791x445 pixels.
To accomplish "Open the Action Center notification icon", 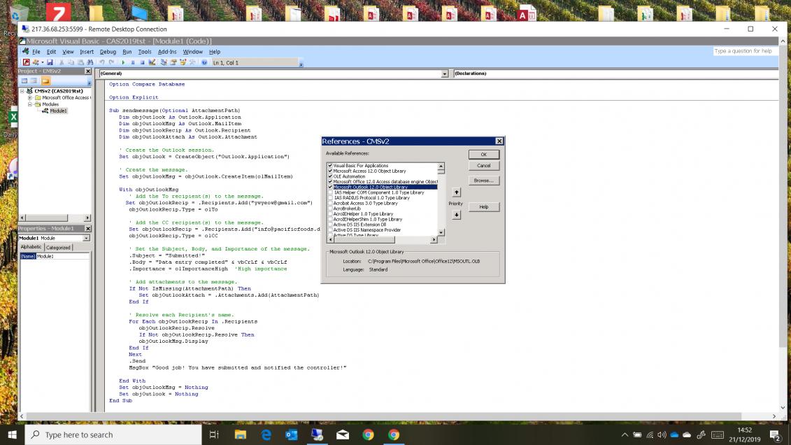I will click(x=776, y=435).
